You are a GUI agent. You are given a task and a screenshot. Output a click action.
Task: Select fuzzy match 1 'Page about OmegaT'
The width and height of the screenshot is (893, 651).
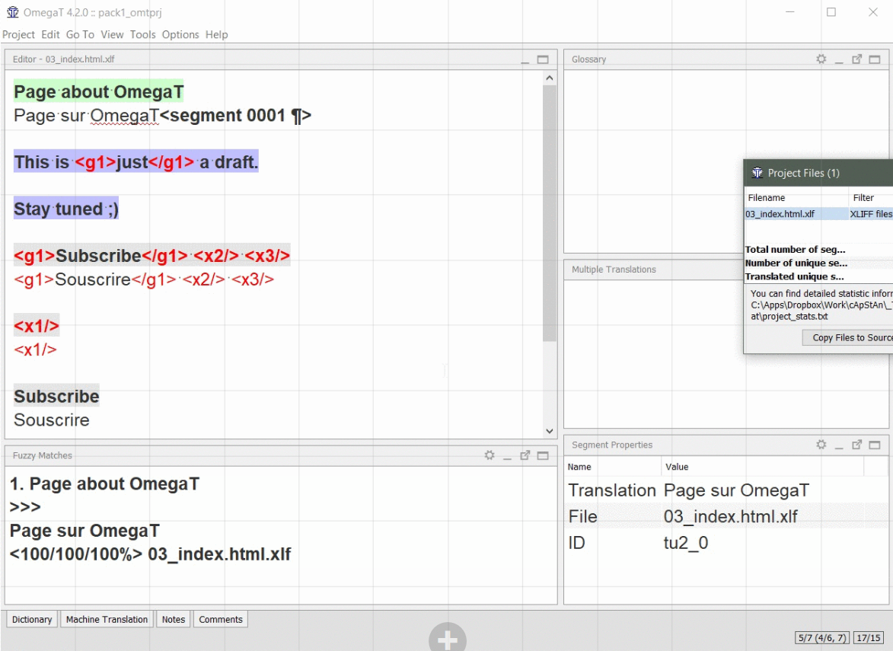pos(105,484)
